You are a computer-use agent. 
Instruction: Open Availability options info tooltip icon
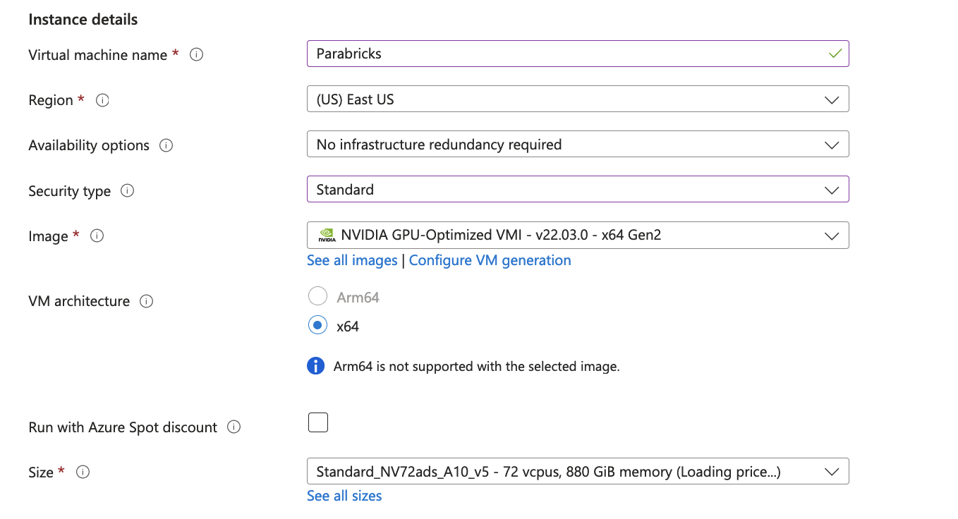coord(166,145)
